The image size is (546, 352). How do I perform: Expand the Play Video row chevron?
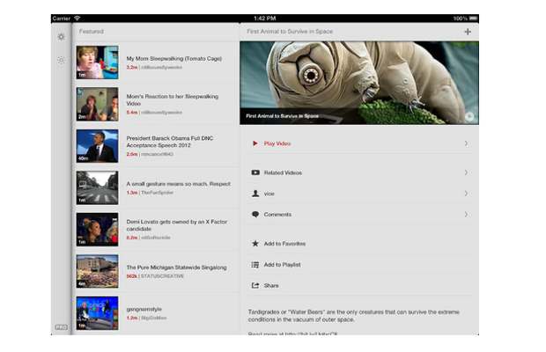click(466, 143)
